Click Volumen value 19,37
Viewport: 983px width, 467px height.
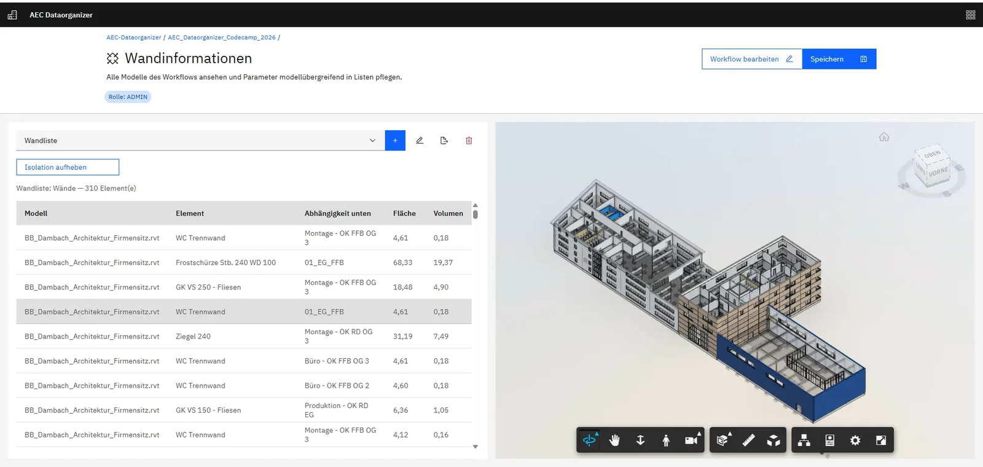[x=443, y=262]
